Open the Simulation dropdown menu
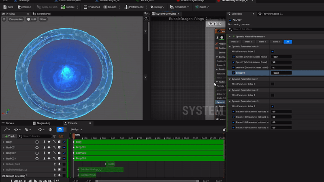324x182 pixels. pos(179,7)
